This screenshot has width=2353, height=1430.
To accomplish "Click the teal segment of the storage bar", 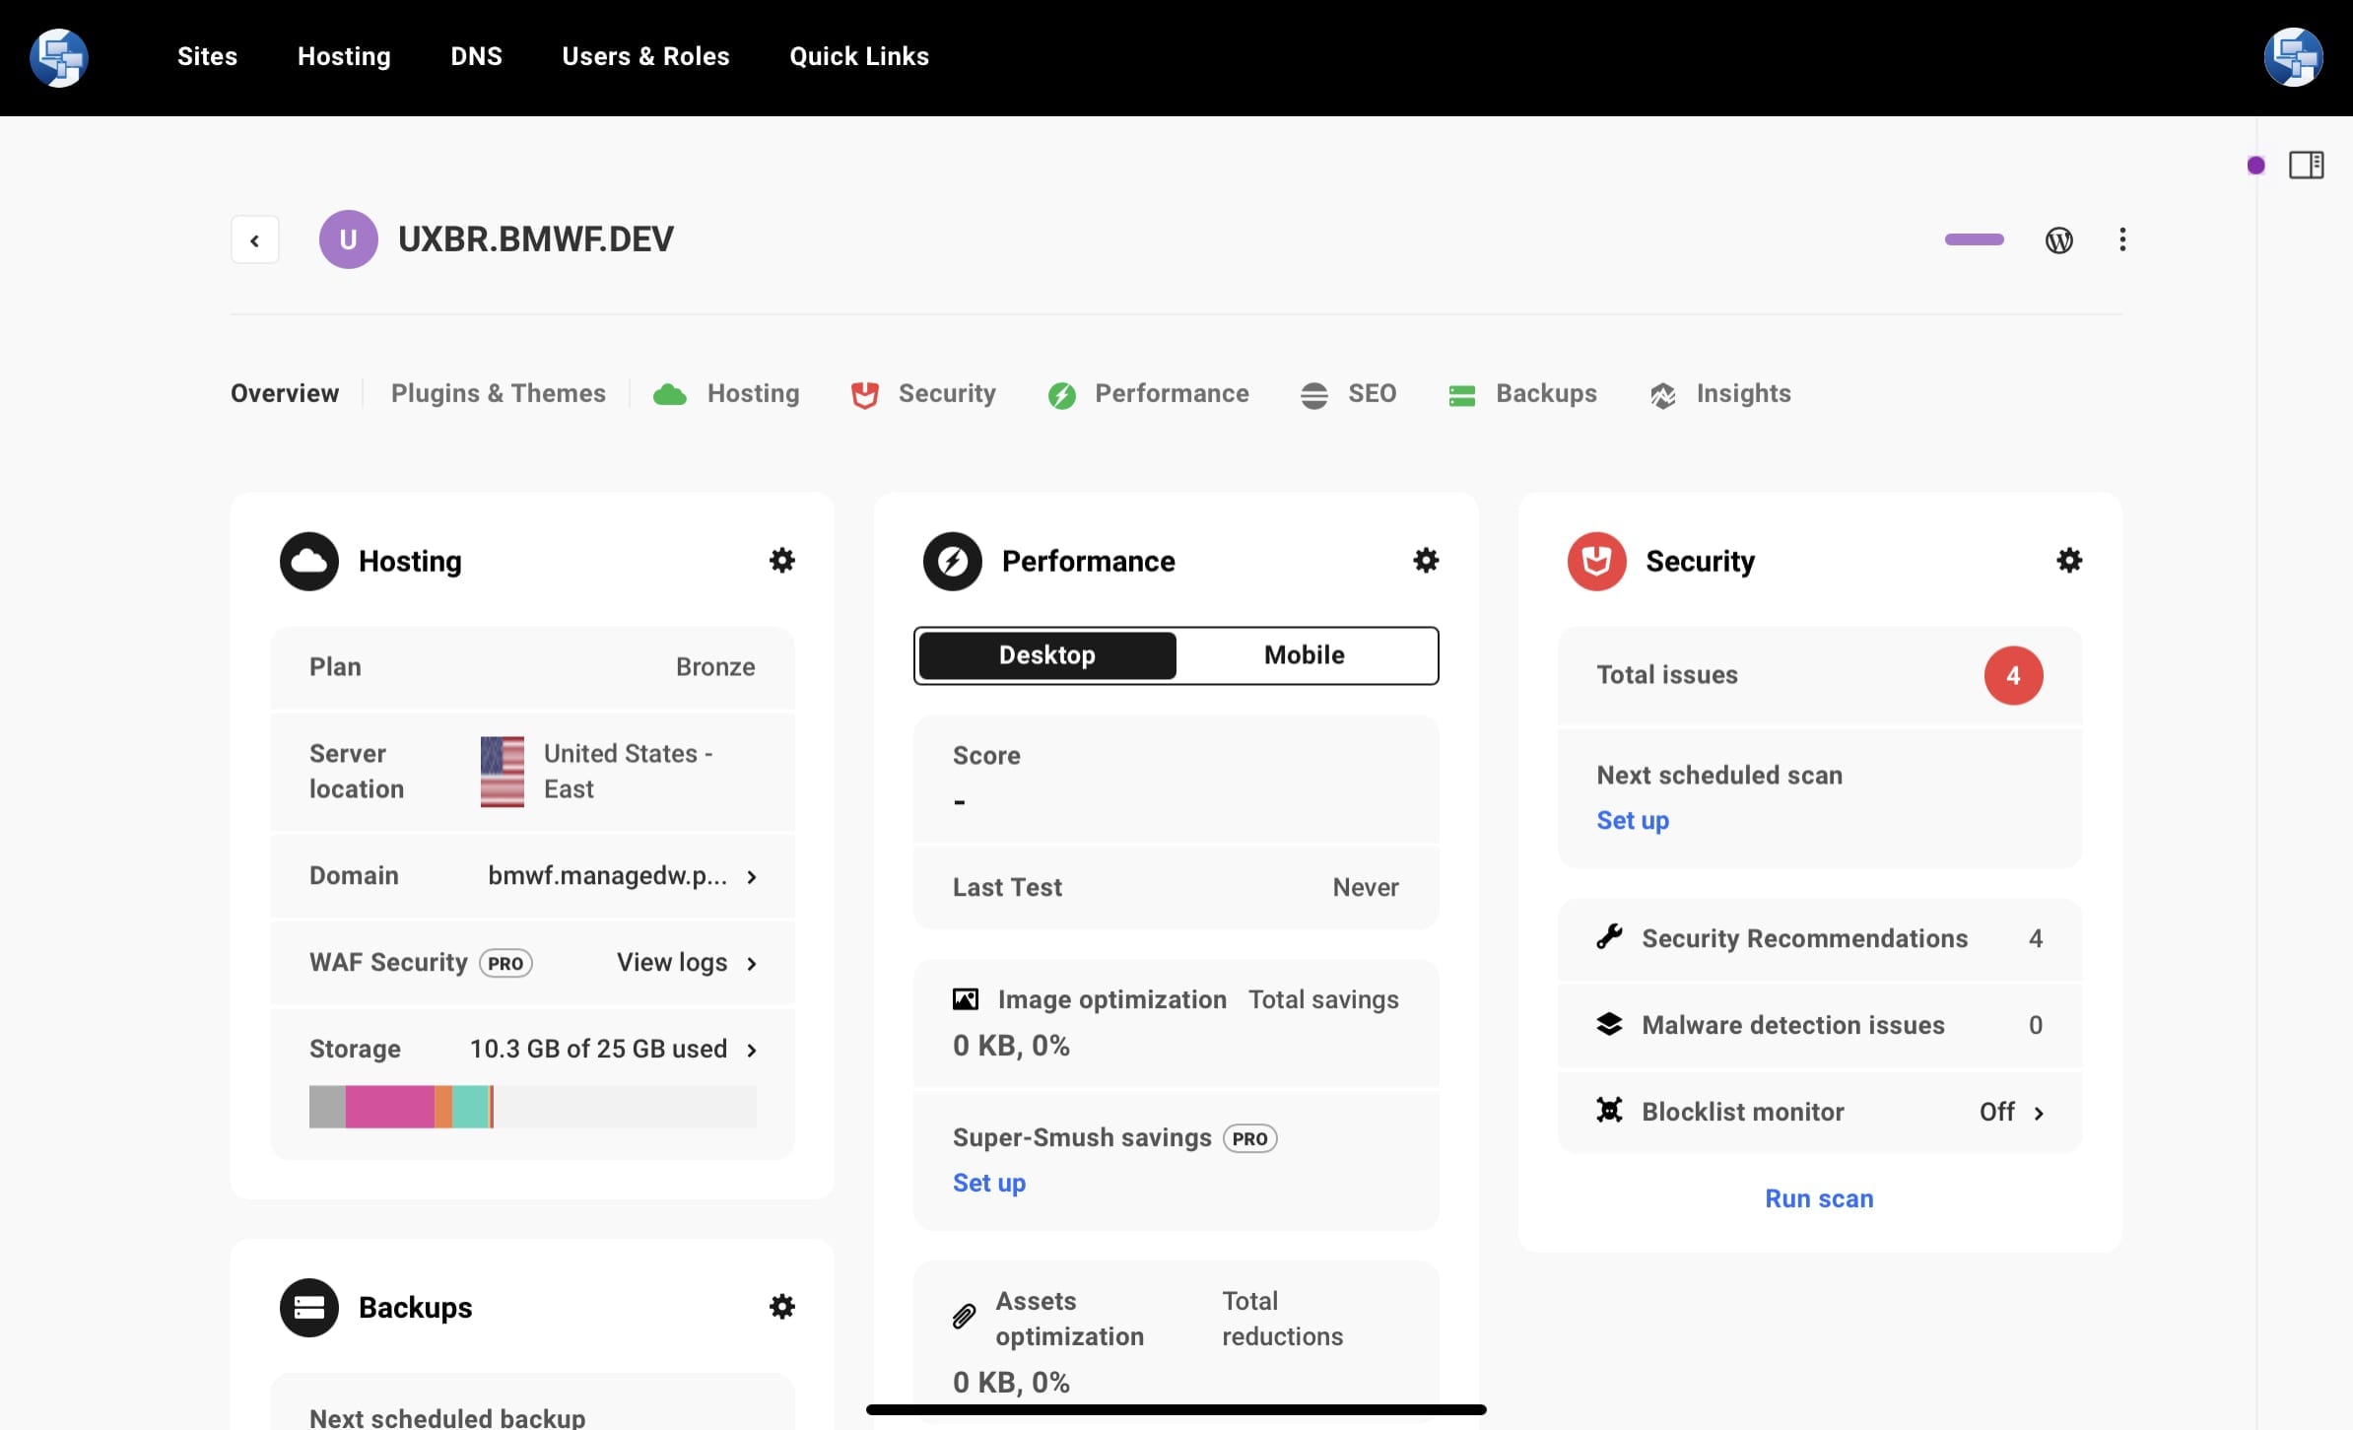I will coord(471,1107).
